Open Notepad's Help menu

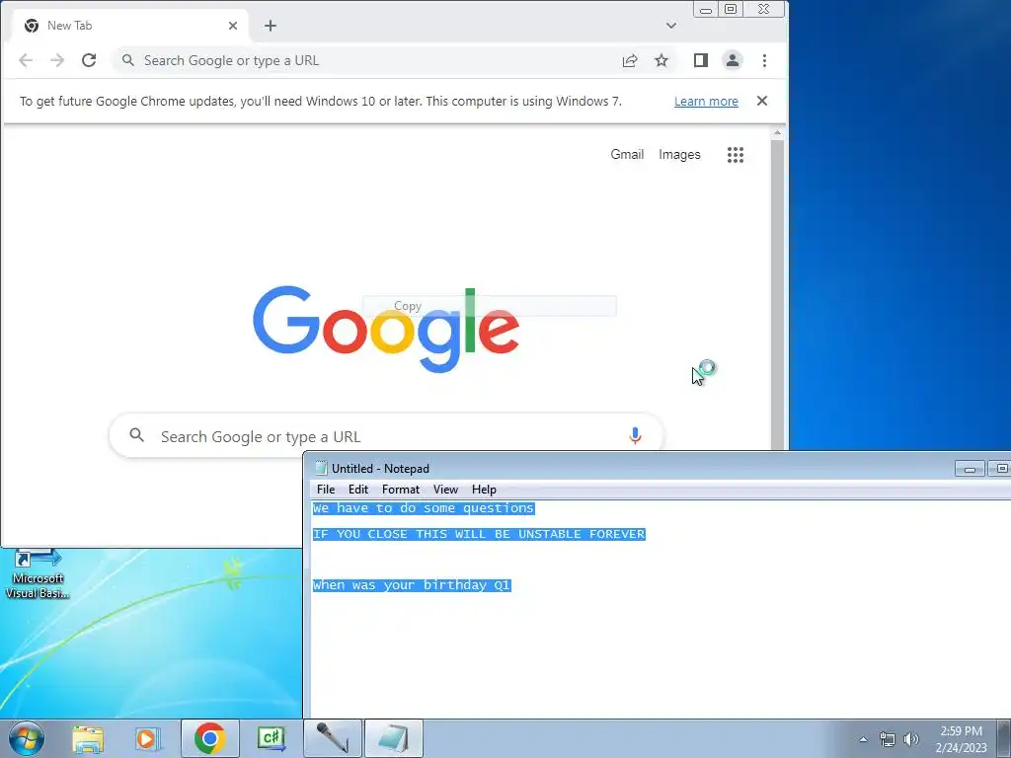tap(484, 490)
